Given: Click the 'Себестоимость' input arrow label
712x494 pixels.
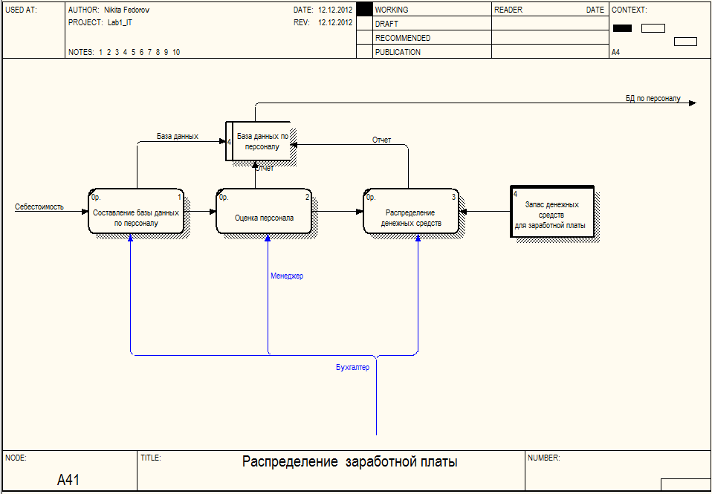Looking at the screenshot, I should (39, 207).
